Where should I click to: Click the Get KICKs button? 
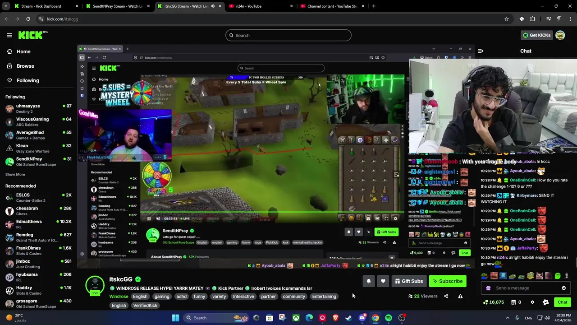(x=536, y=35)
